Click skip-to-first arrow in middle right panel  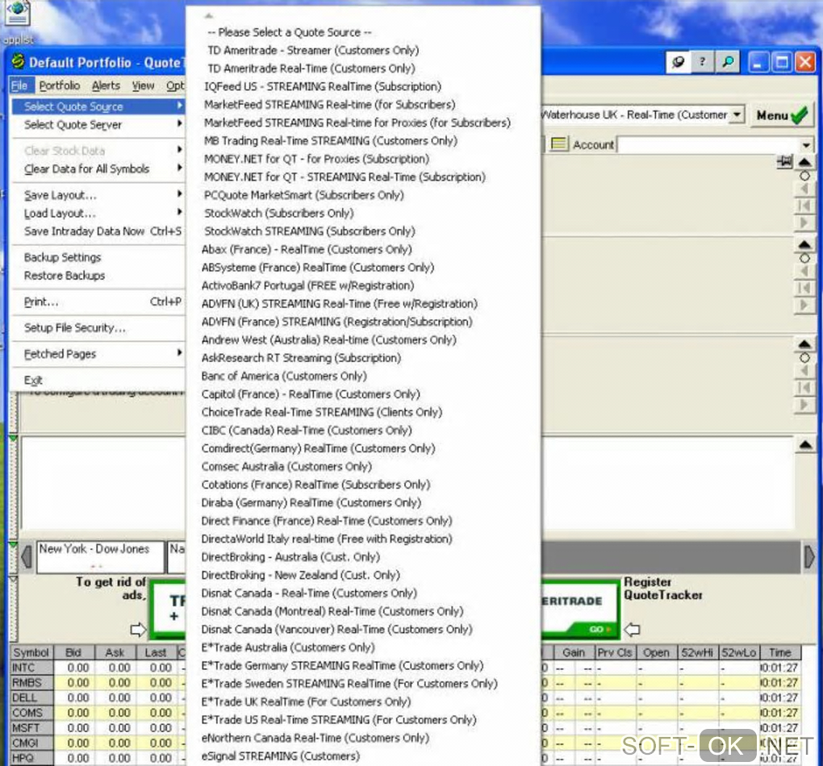click(x=804, y=288)
